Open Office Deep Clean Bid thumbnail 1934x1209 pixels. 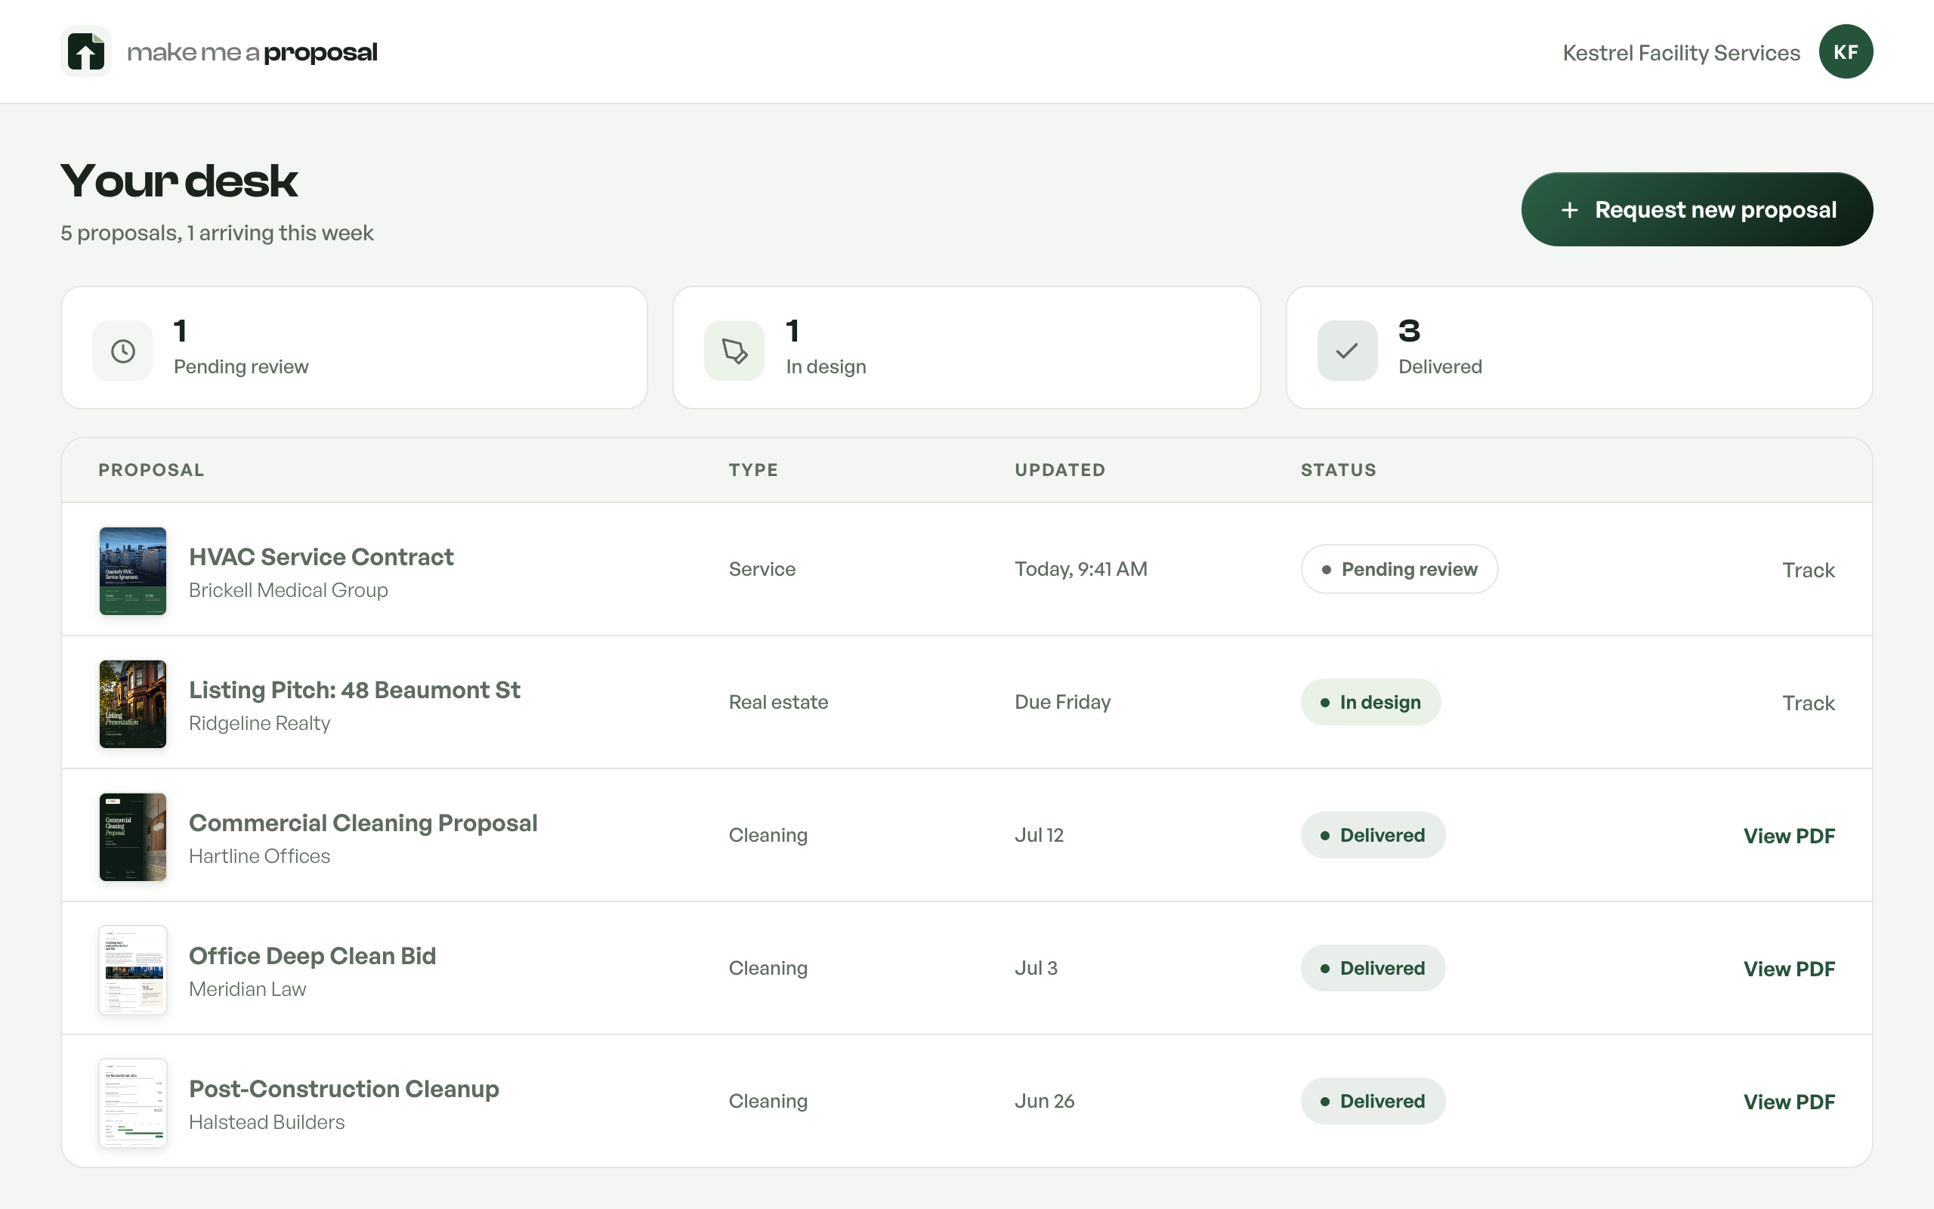133,970
